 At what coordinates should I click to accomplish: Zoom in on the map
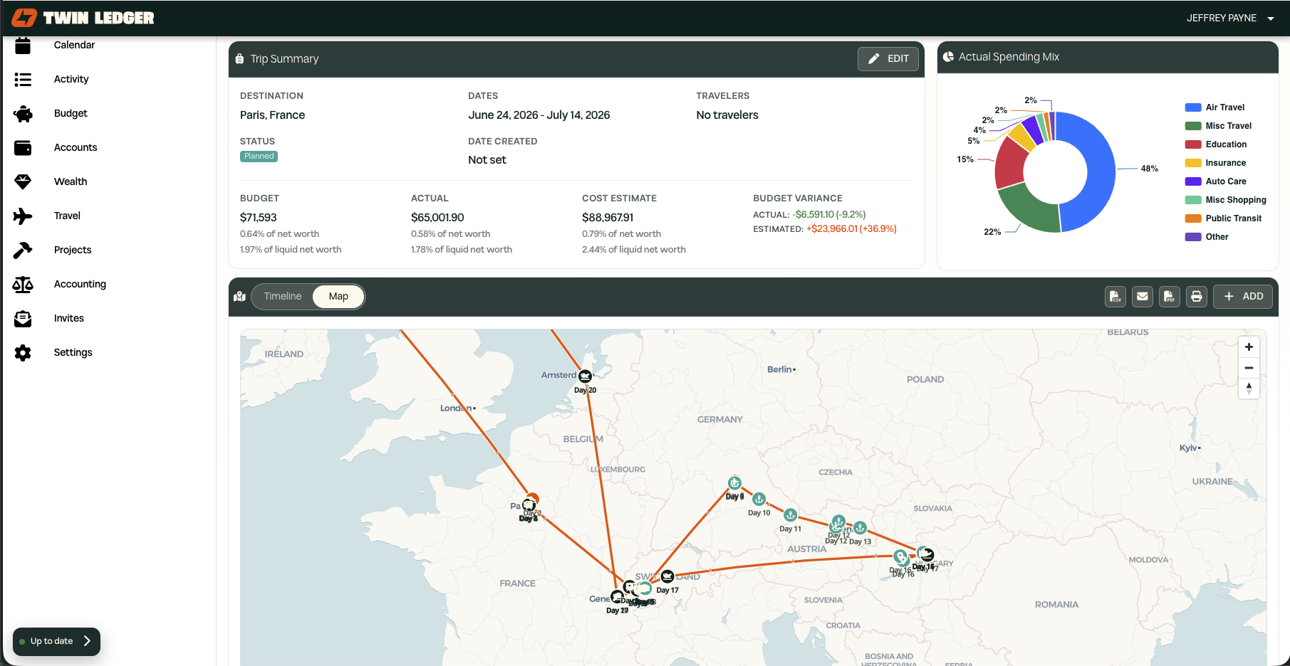click(x=1249, y=347)
